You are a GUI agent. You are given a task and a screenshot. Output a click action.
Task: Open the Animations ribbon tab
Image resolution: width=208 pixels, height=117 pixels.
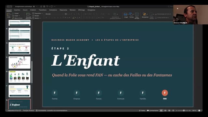(x=53, y=10)
